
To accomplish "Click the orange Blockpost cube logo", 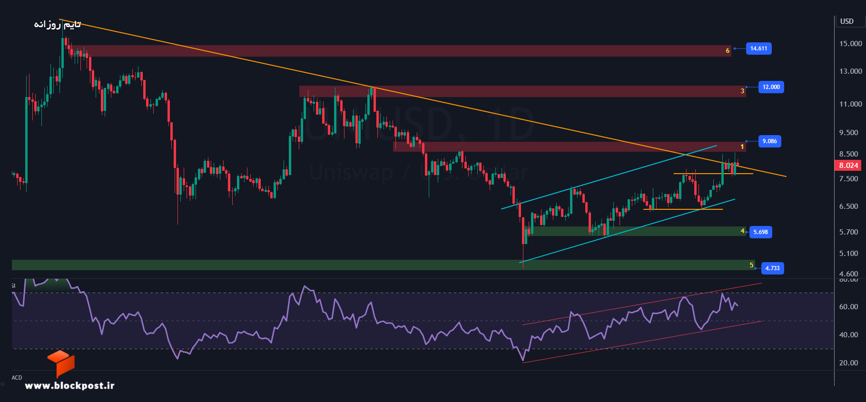I will click(x=61, y=364).
